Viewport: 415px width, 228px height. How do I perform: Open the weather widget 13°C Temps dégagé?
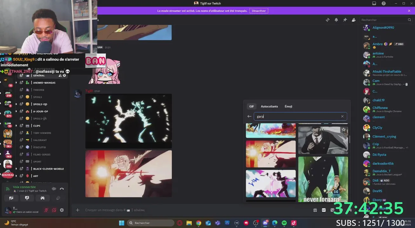click(x=16, y=223)
